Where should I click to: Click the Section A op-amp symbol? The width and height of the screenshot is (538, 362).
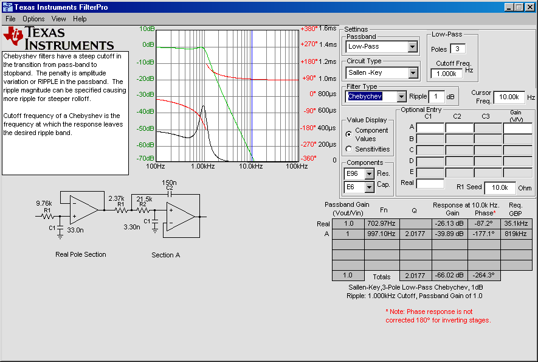pos(181,217)
